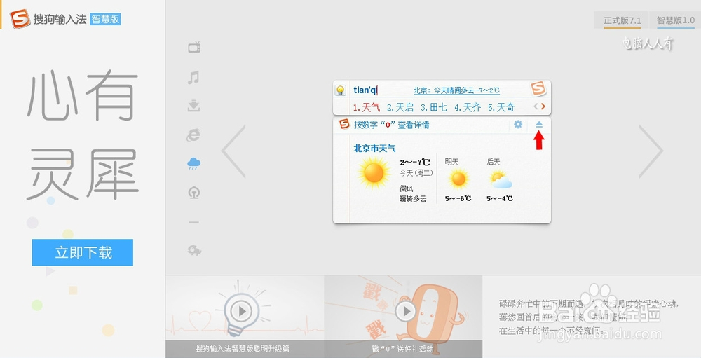The height and width of the screenshot is (358, 701).
Task: Open settings gear in weather panel
Action: coord(518,125)
